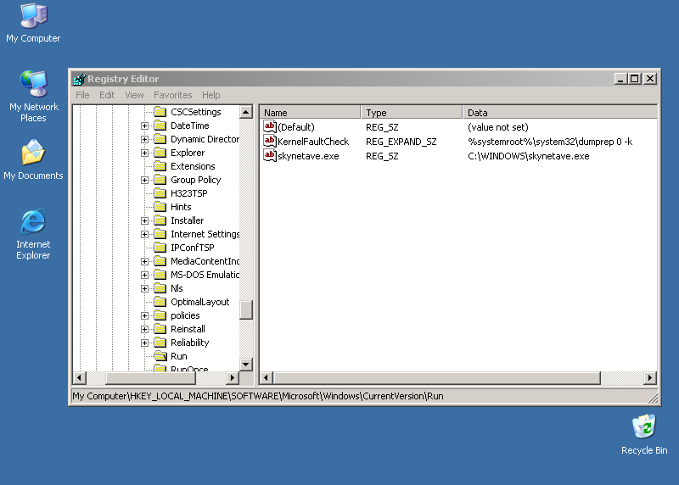Expand the Installer key
Viewport: 679px width, 485px height.
tap(144, 220)
